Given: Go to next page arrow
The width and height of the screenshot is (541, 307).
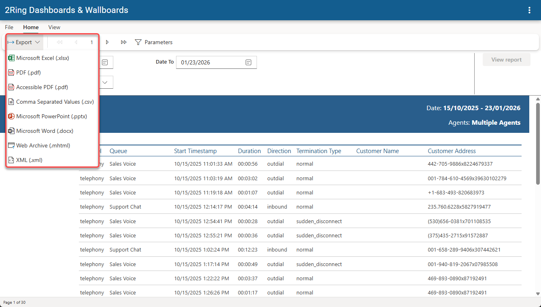Looking at the screenshot, I should coord(107,42).
